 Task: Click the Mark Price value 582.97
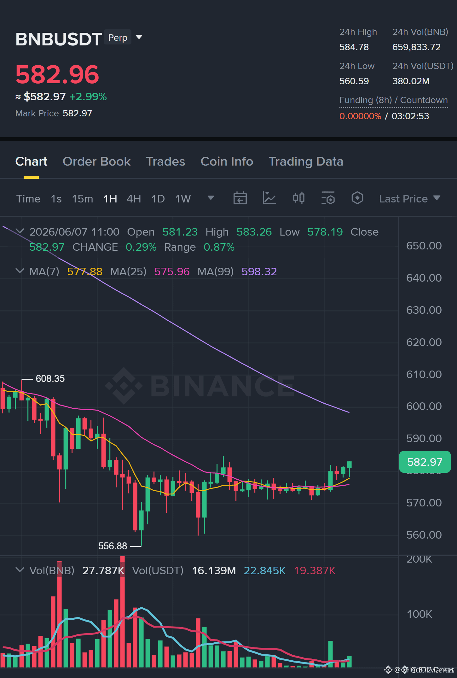(78, 114)
